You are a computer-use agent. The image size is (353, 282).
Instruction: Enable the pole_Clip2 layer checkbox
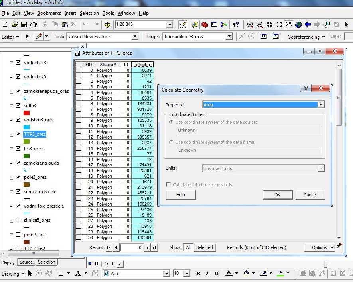coord(18,235)
